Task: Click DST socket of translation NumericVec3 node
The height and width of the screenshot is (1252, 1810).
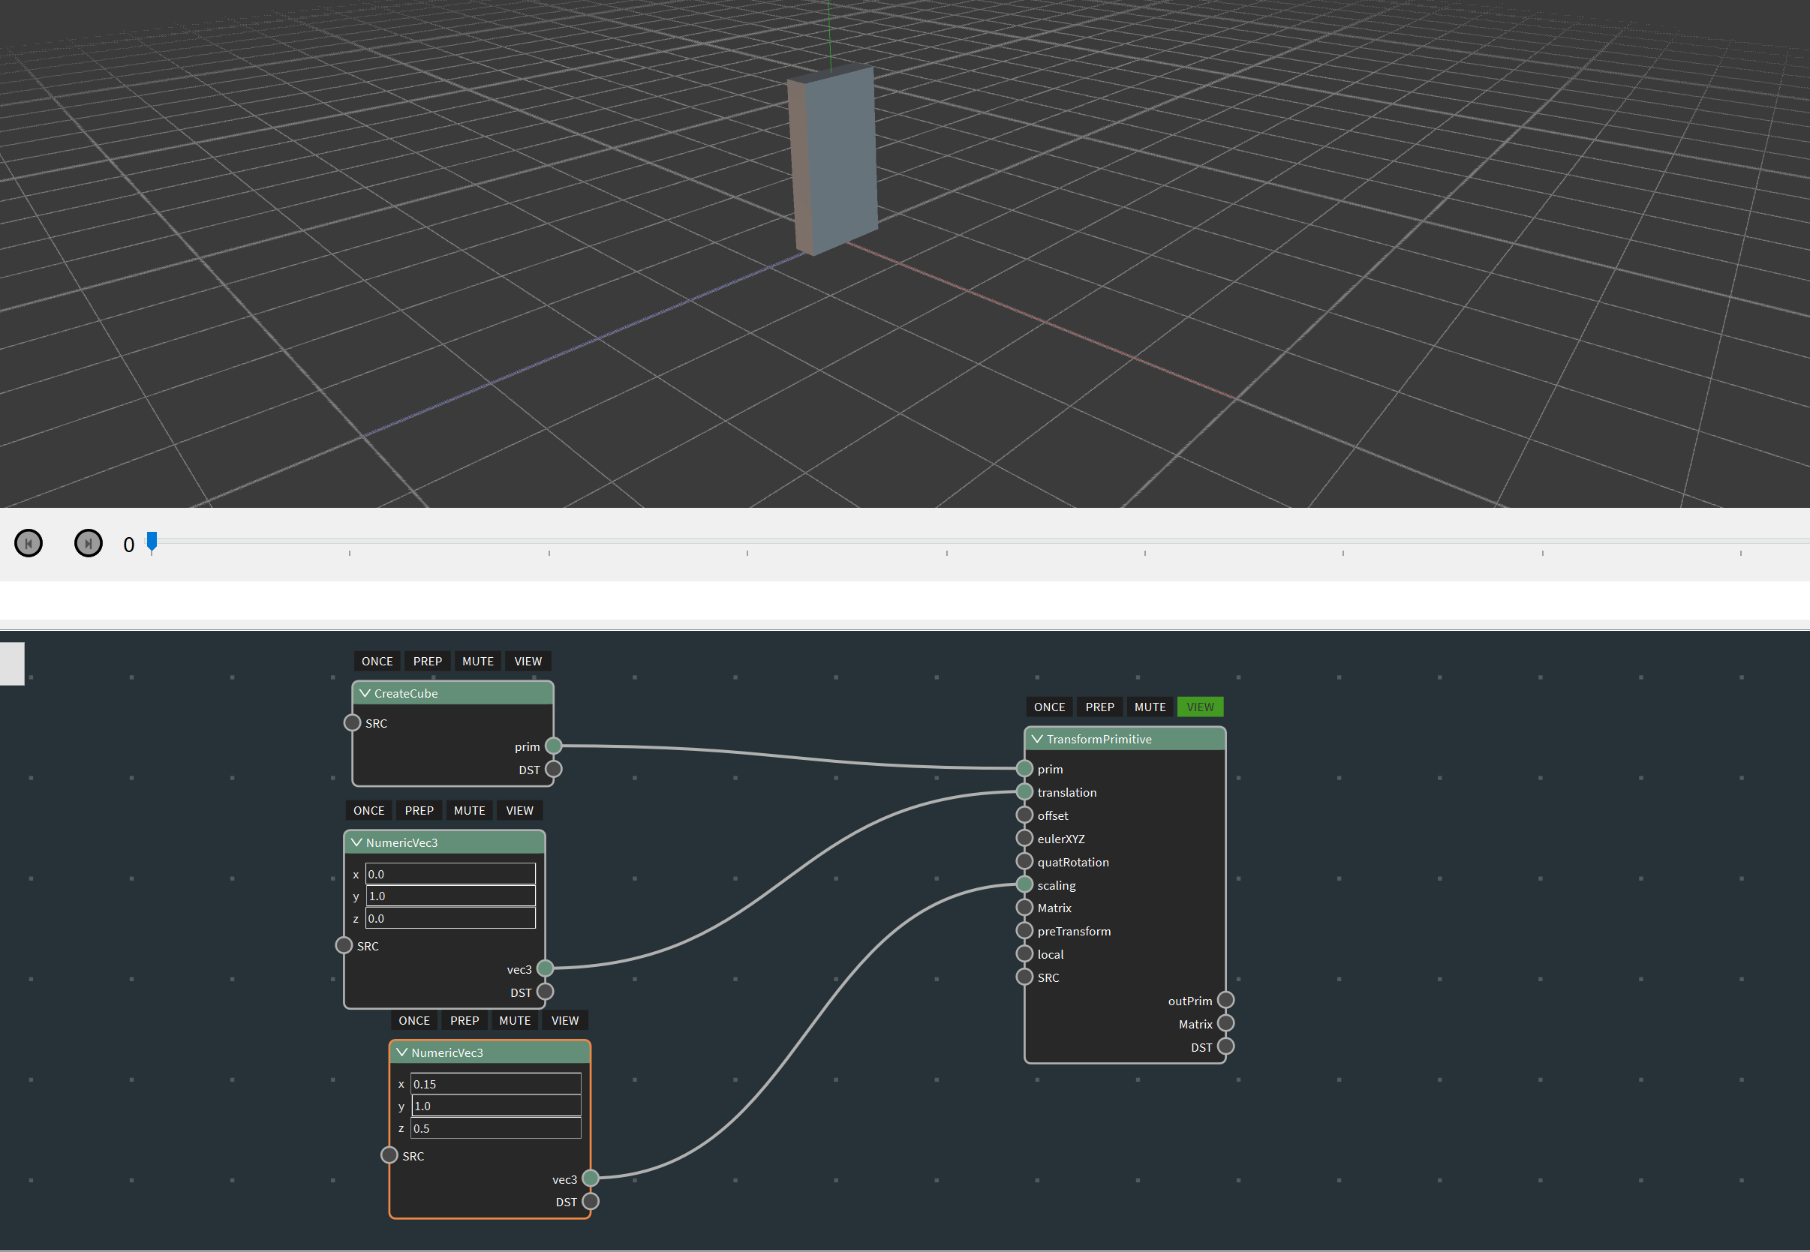Action: tap(546, 992)
